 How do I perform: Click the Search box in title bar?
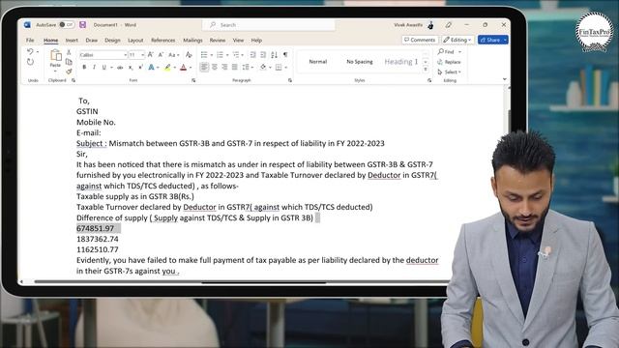pos(269,25)
